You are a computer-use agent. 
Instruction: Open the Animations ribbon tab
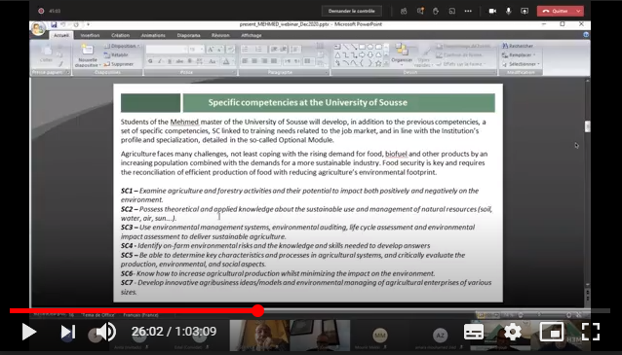pos(153,35)
